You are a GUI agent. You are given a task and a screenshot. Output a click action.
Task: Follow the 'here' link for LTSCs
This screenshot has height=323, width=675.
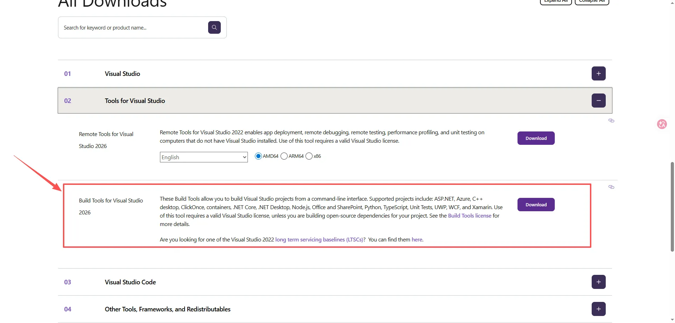pyautogui.click(x=417, y=240)
